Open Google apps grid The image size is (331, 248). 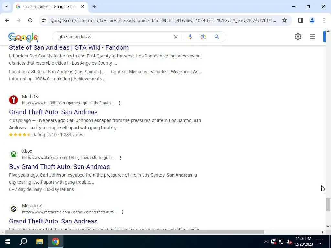(313, 36)
